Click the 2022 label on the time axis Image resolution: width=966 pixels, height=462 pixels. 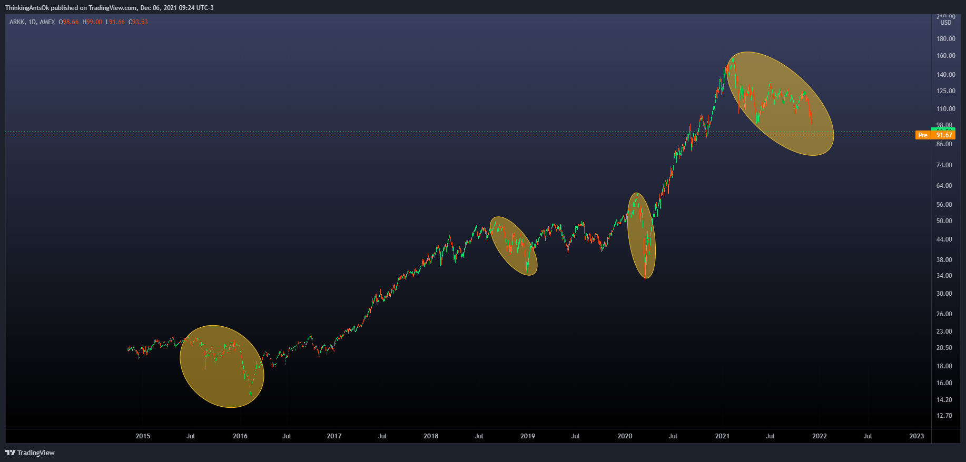(x=820, y=436)
